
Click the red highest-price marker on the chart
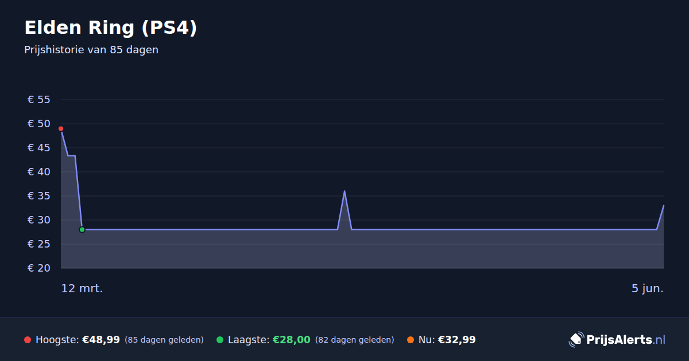click(x=61, y=129)
